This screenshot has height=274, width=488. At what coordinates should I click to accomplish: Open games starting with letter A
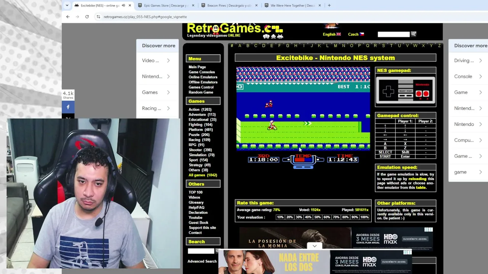click(x=239, y=46)
